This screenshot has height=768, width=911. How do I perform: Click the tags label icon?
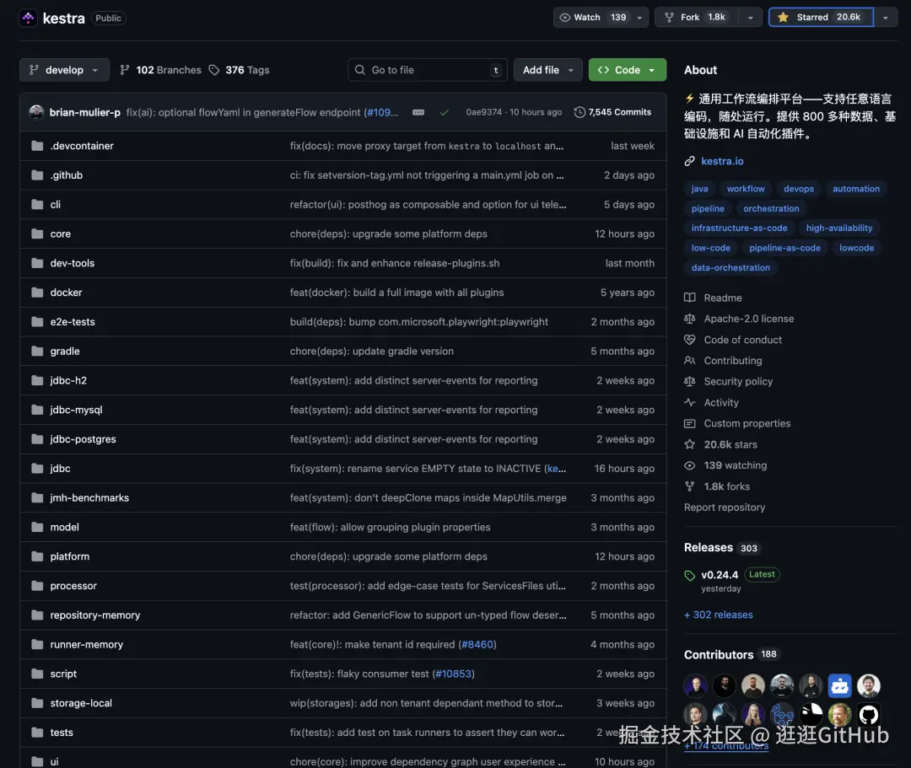214,70
